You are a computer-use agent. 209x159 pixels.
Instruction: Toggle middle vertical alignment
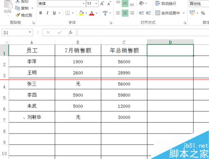click(x=125, y=3)
